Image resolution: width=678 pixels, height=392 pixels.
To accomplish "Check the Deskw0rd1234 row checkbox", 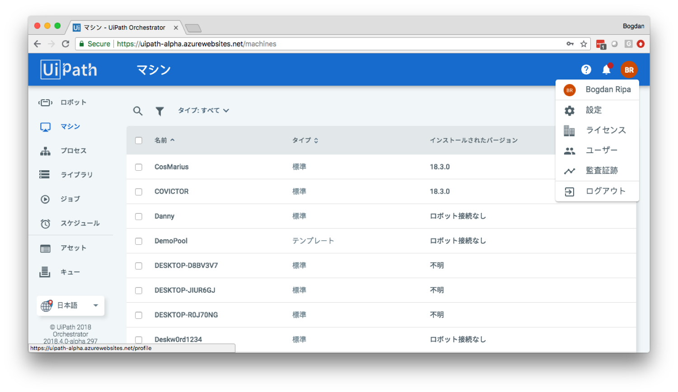I will 139,340.
